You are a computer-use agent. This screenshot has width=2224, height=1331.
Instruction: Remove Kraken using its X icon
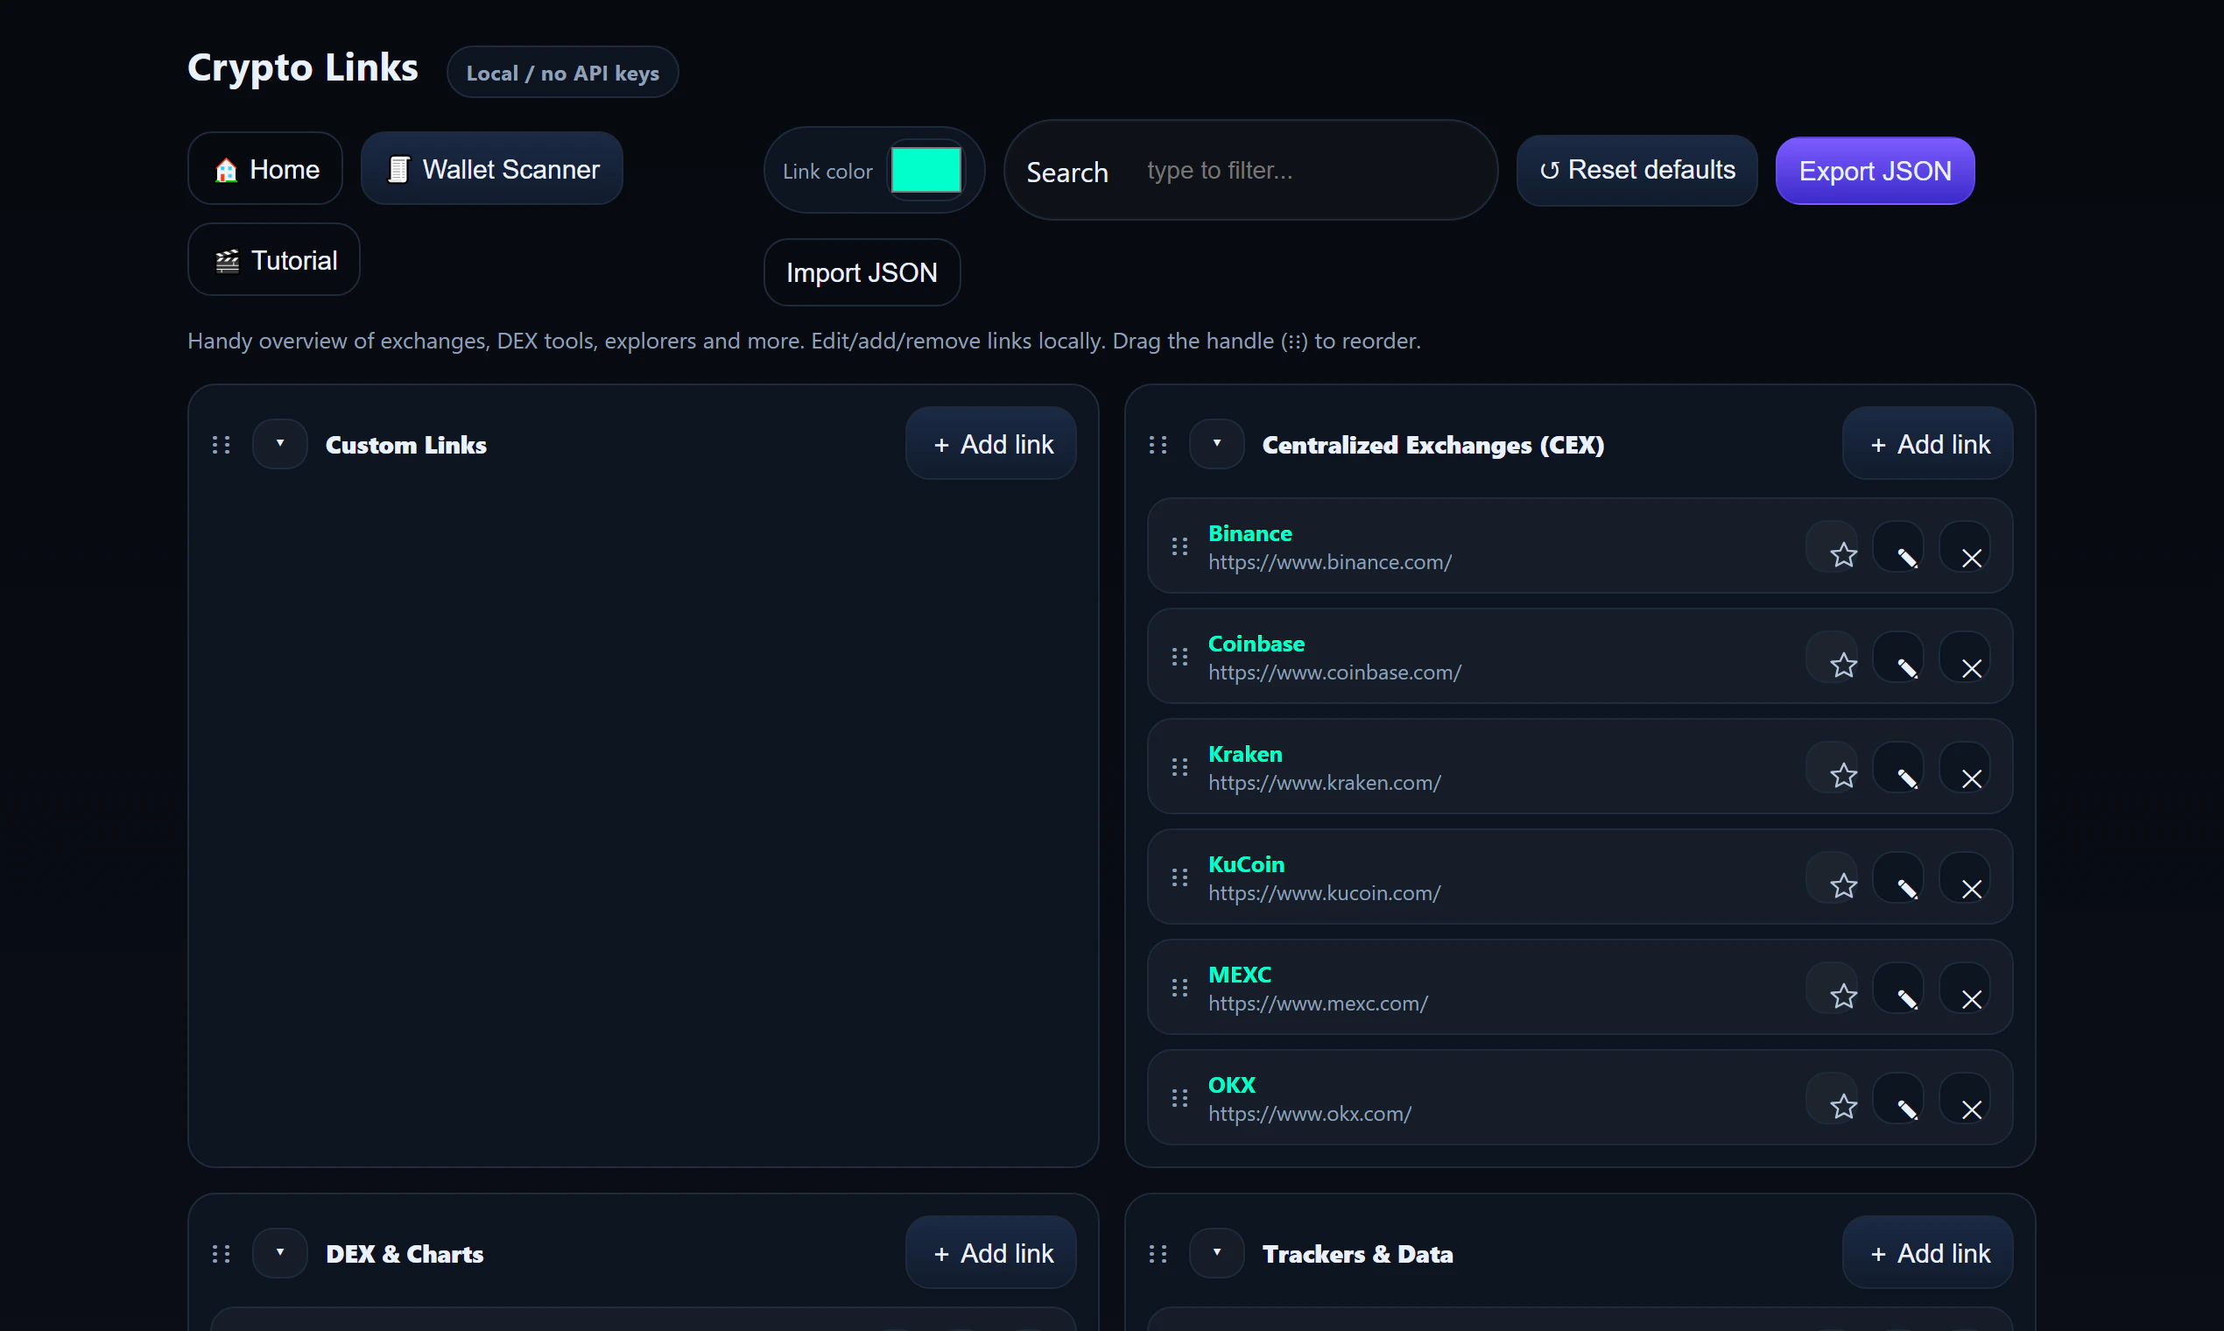coord(1965,767)
